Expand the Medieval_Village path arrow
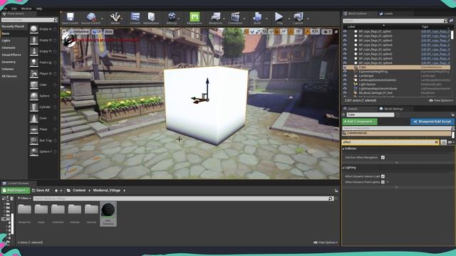The width and height of the screenshot is (456, 256). 125,191
